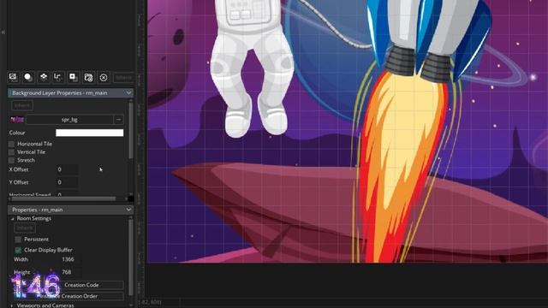Click Inherit in Background Layer Properties
This screenshot has height=308, width=548.
pyautogui.click(x=22, y=105)
